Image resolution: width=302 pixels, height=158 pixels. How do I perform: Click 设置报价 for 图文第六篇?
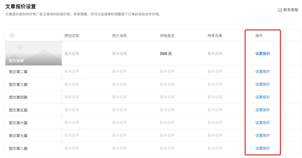(x=262, y=123)
